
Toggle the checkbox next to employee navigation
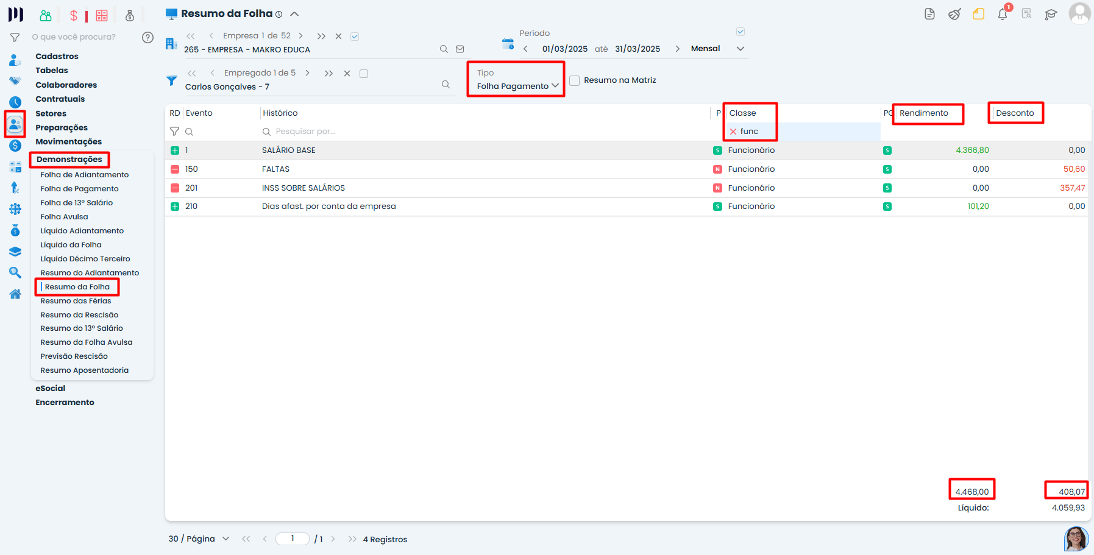click(364, 74)
